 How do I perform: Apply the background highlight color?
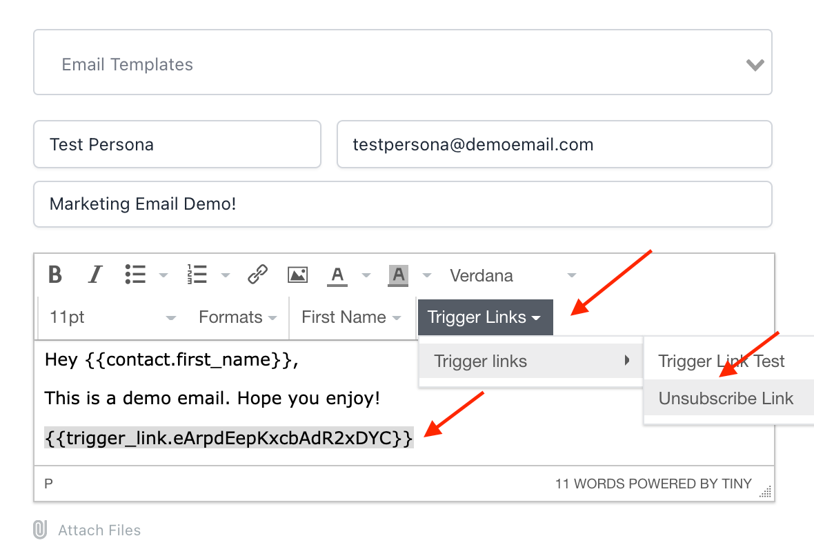(398, 275)
